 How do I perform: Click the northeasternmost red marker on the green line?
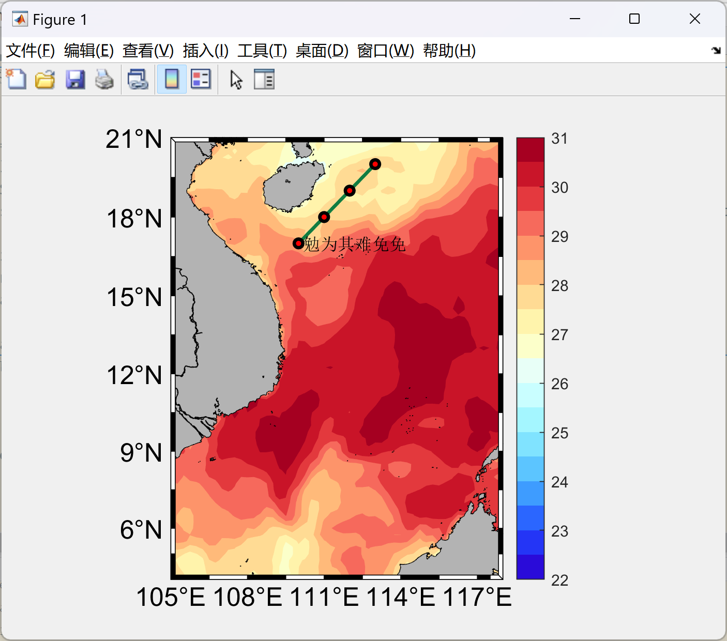(375, 164)
